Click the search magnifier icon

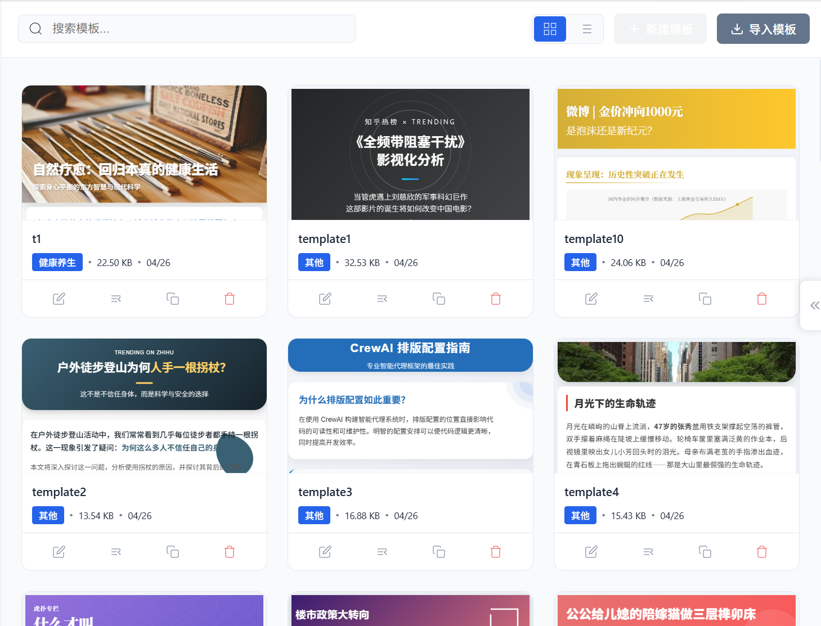click(x=35, y=29)
